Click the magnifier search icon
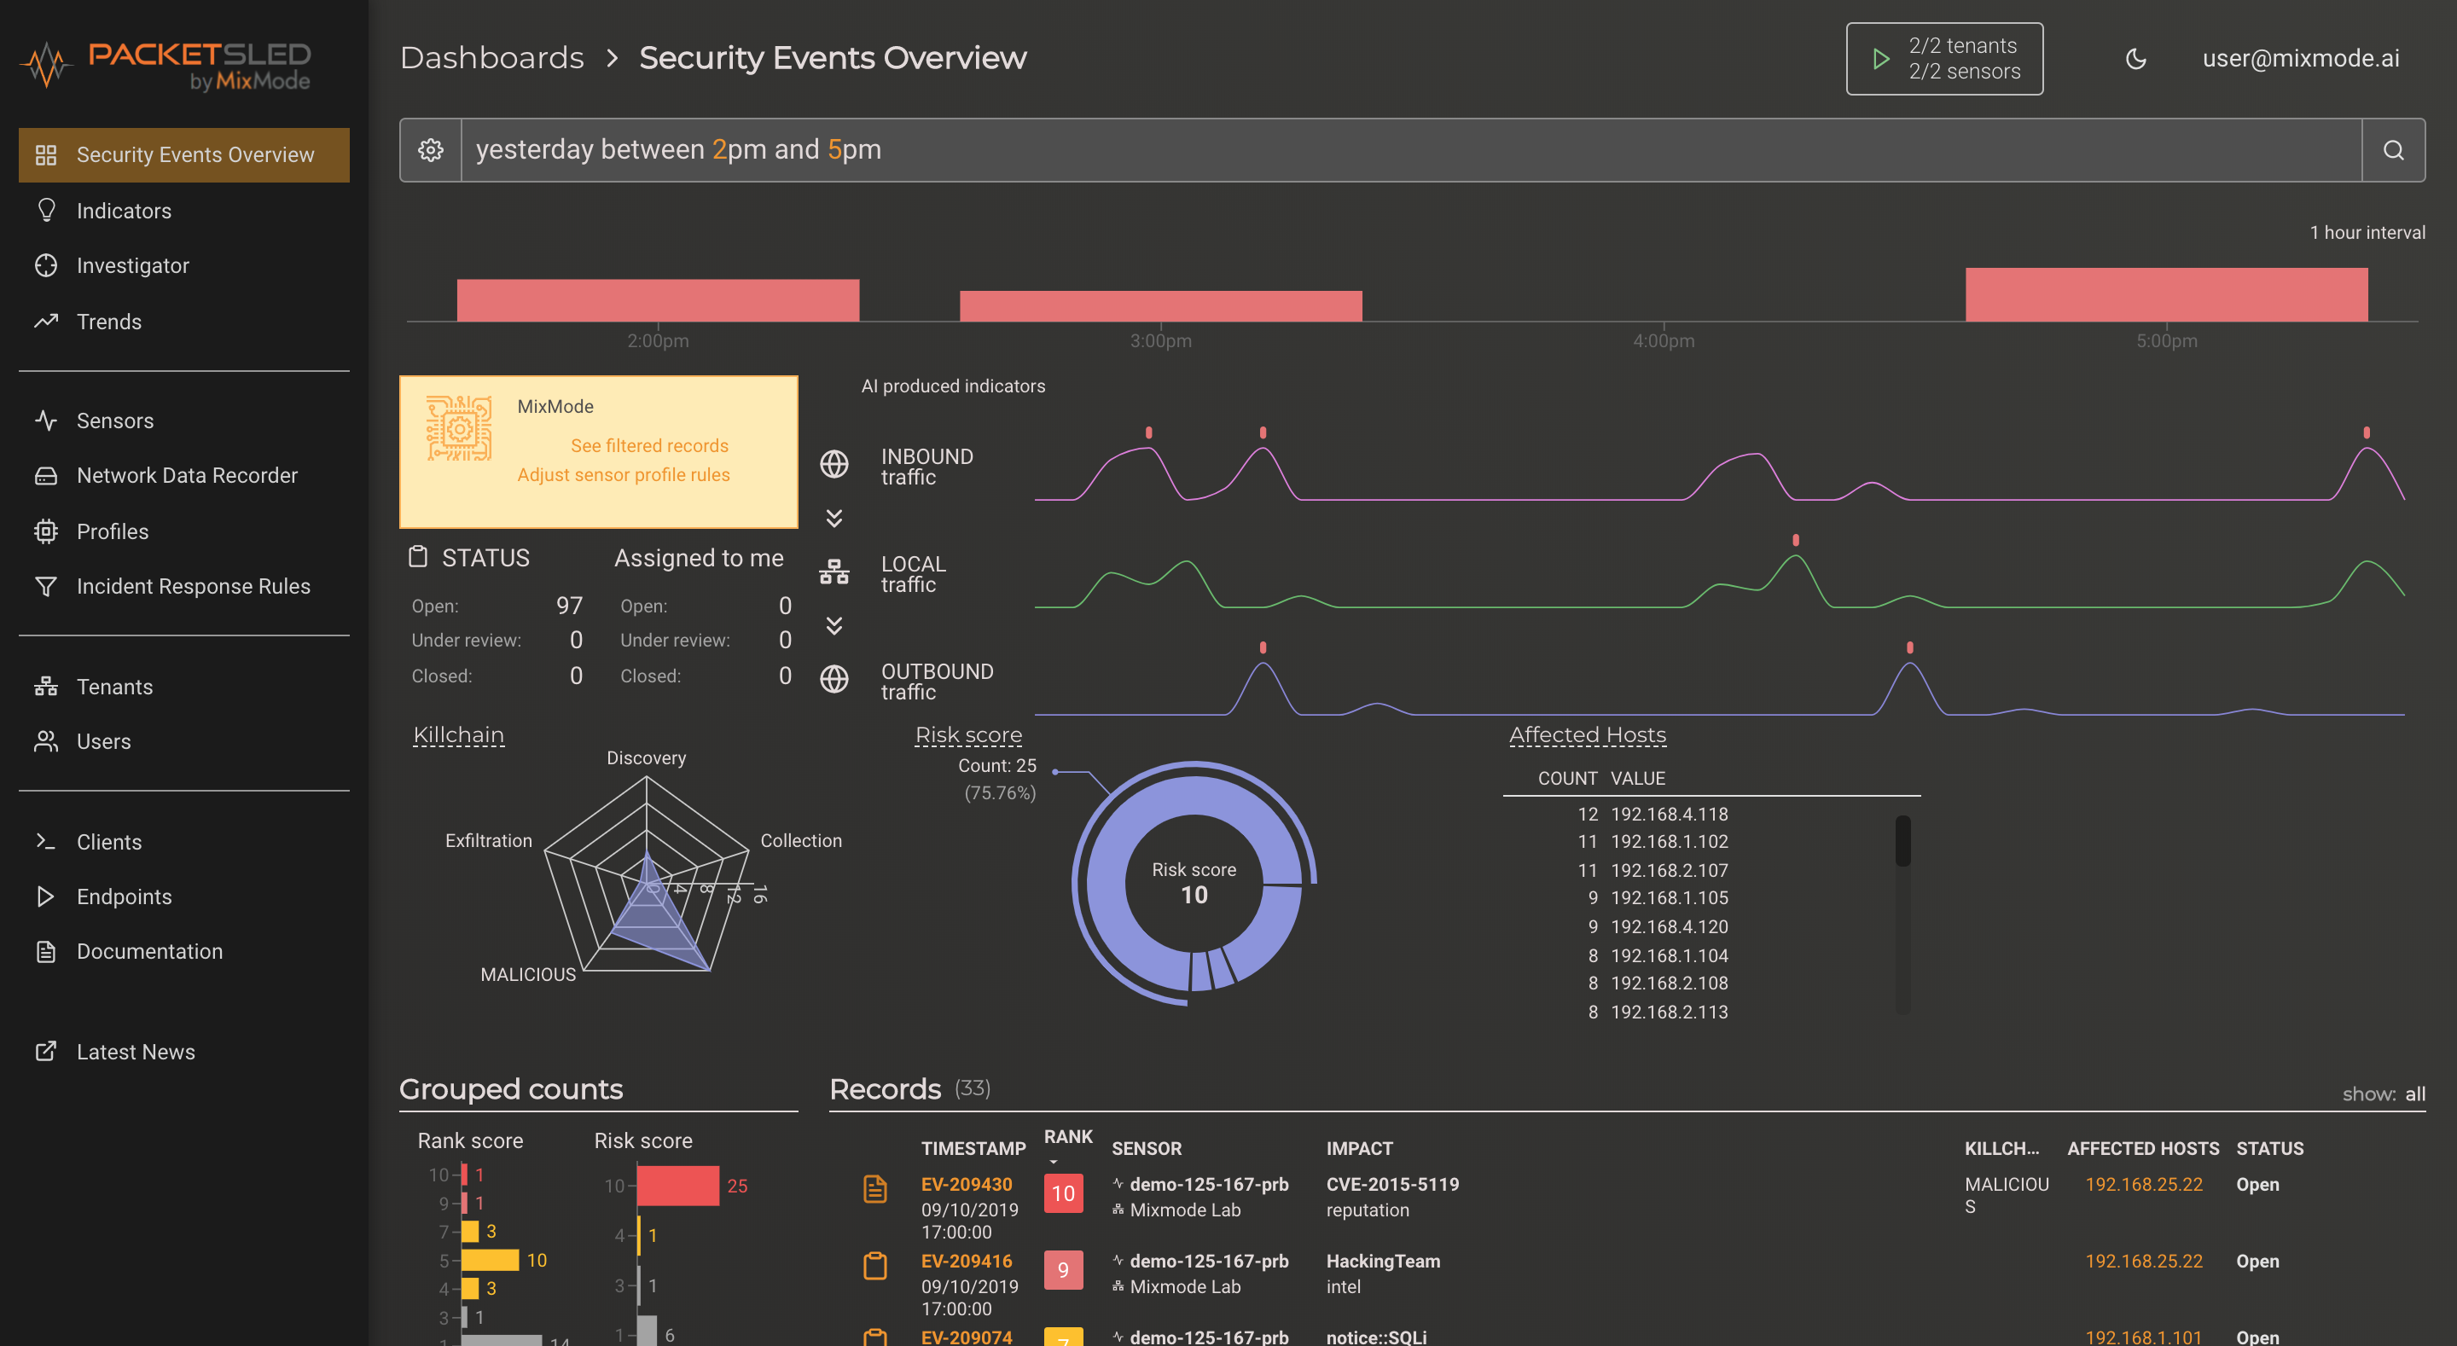 [x=2392, y=150]
